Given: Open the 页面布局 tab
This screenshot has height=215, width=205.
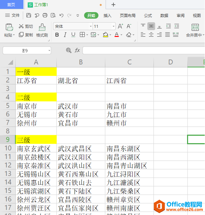Looking at the screenshot, I should pyautogui.click(x=128, y=16).
